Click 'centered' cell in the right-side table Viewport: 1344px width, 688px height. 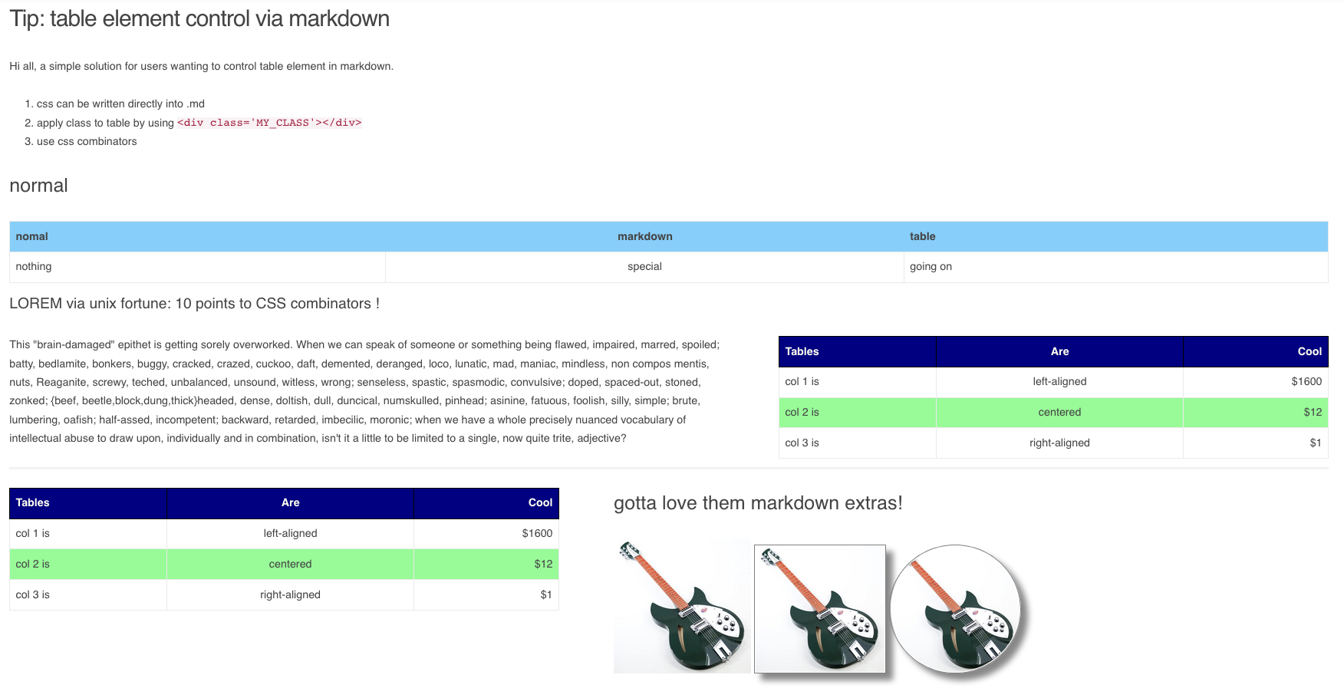1059,413
